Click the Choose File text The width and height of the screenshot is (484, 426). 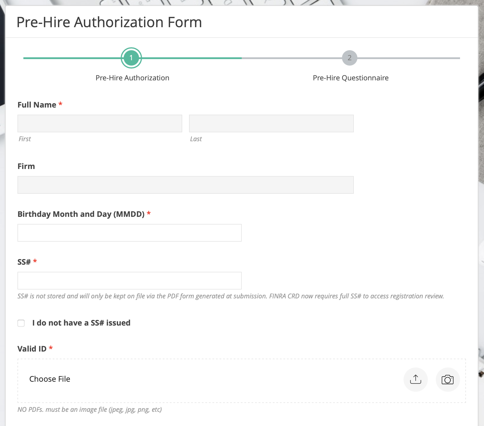point(50,379)
